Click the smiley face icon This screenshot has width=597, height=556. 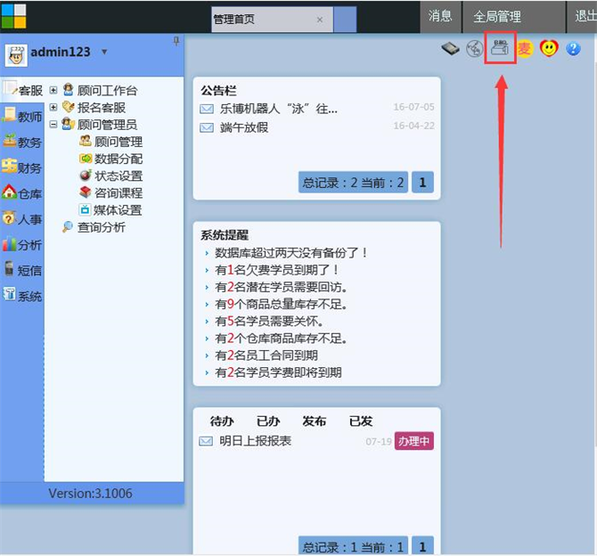(549, 48)
